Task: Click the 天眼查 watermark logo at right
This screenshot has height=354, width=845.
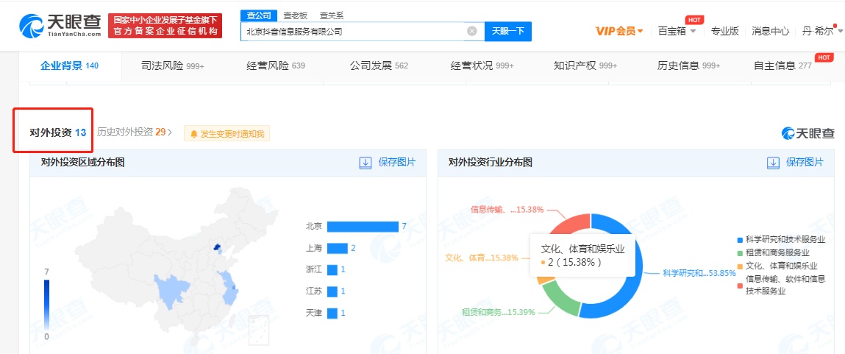Action: click(x=807, y=132)
